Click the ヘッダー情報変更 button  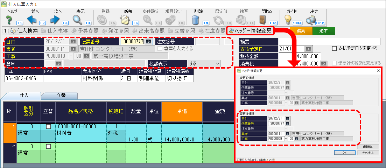(250, 31)
